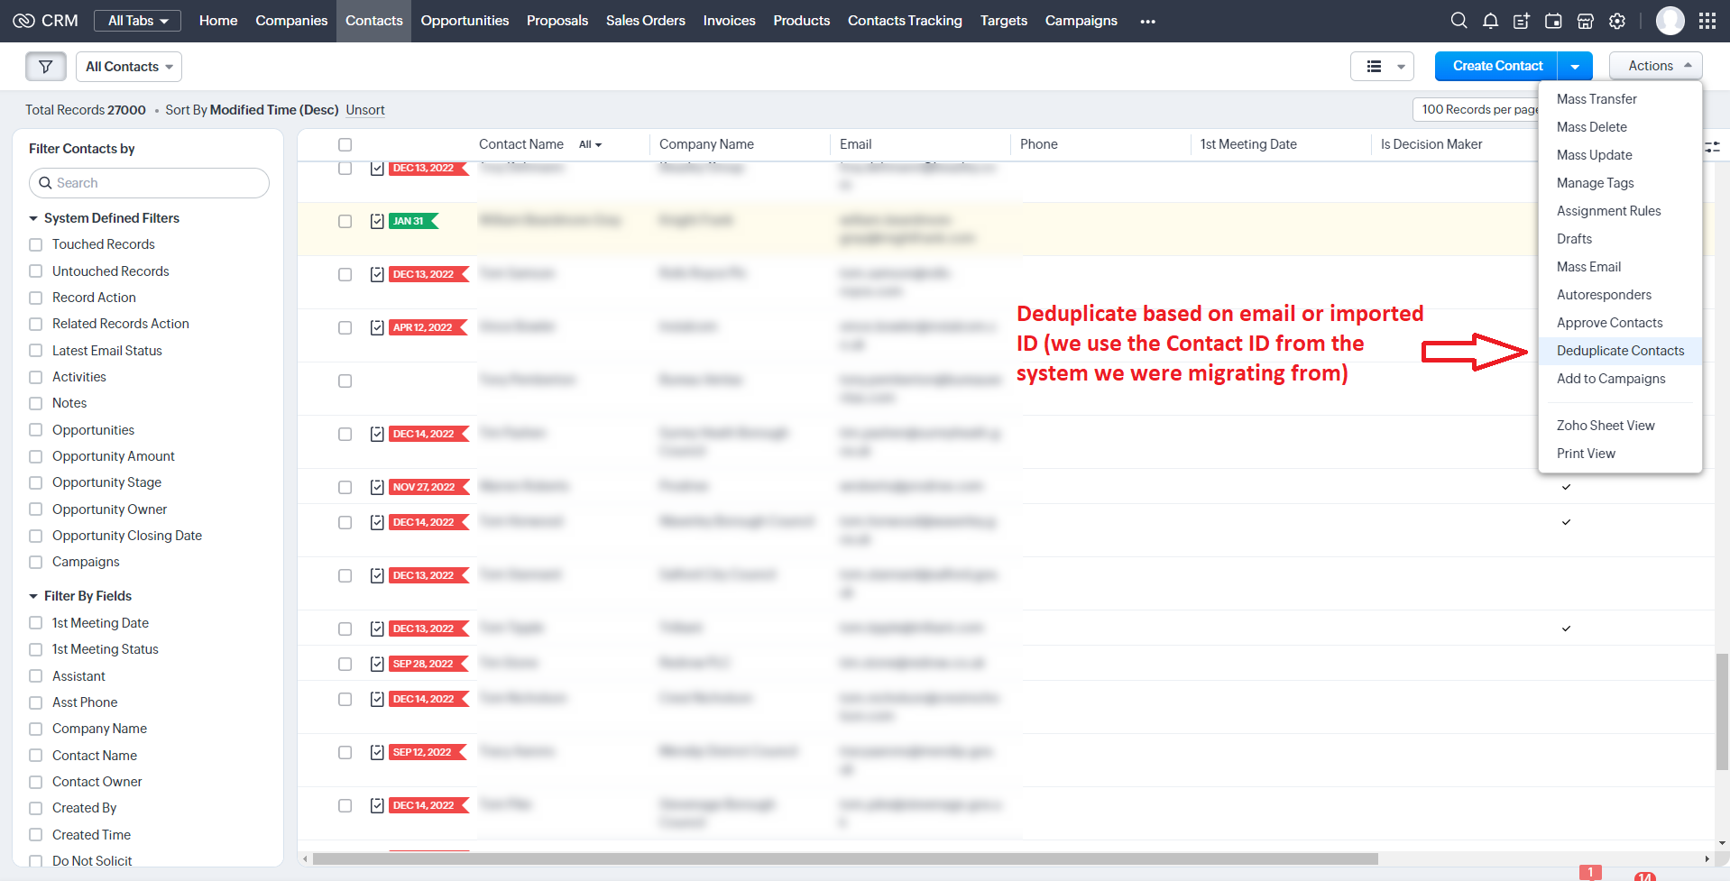Expand the Create Contact dropdown arrow
The width and height of the screenshot is (1730, 881).
[1575, 67]
